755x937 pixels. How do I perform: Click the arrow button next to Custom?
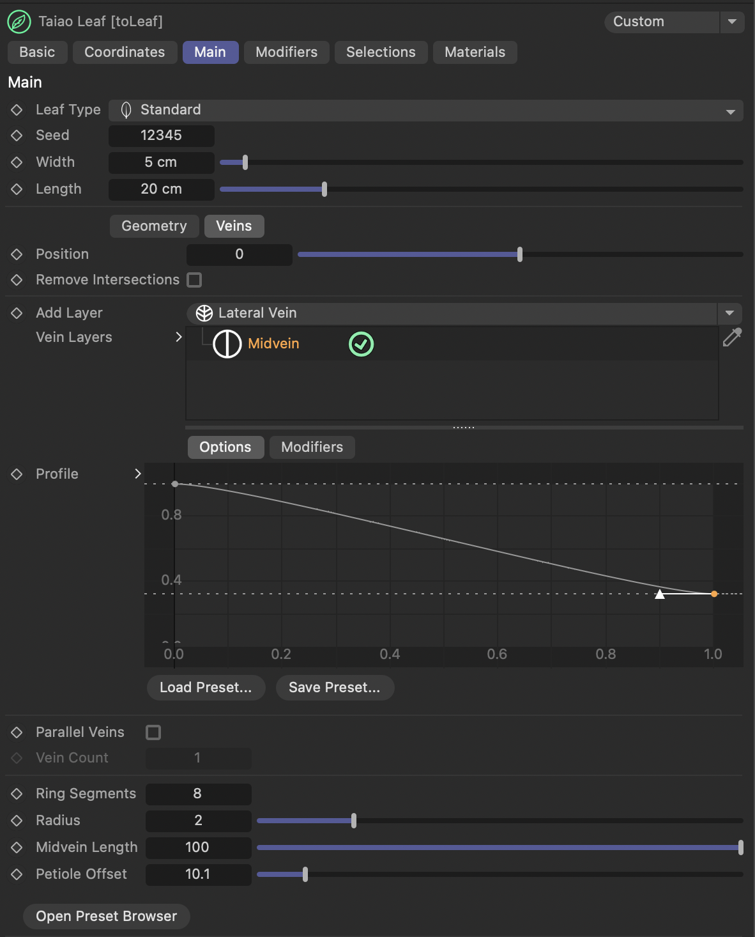coord(732,22)
